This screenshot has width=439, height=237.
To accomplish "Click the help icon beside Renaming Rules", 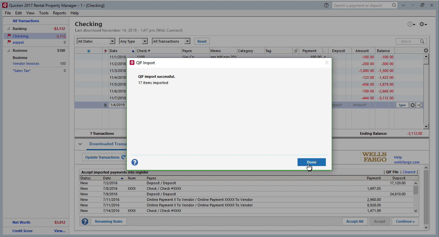I will [x=85, y=221].
